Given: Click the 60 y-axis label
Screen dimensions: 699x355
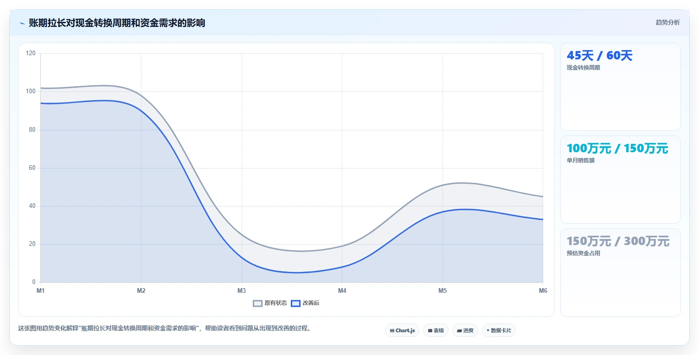Looking at the screenshot, I should pos(32,168).
